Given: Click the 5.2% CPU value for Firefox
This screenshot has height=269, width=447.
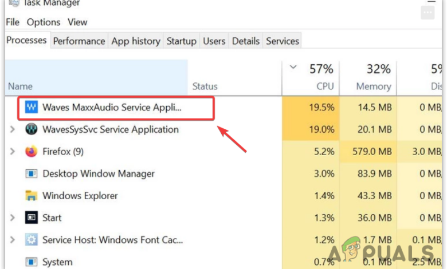Looking at the screenshot, I should pos(324,152).
